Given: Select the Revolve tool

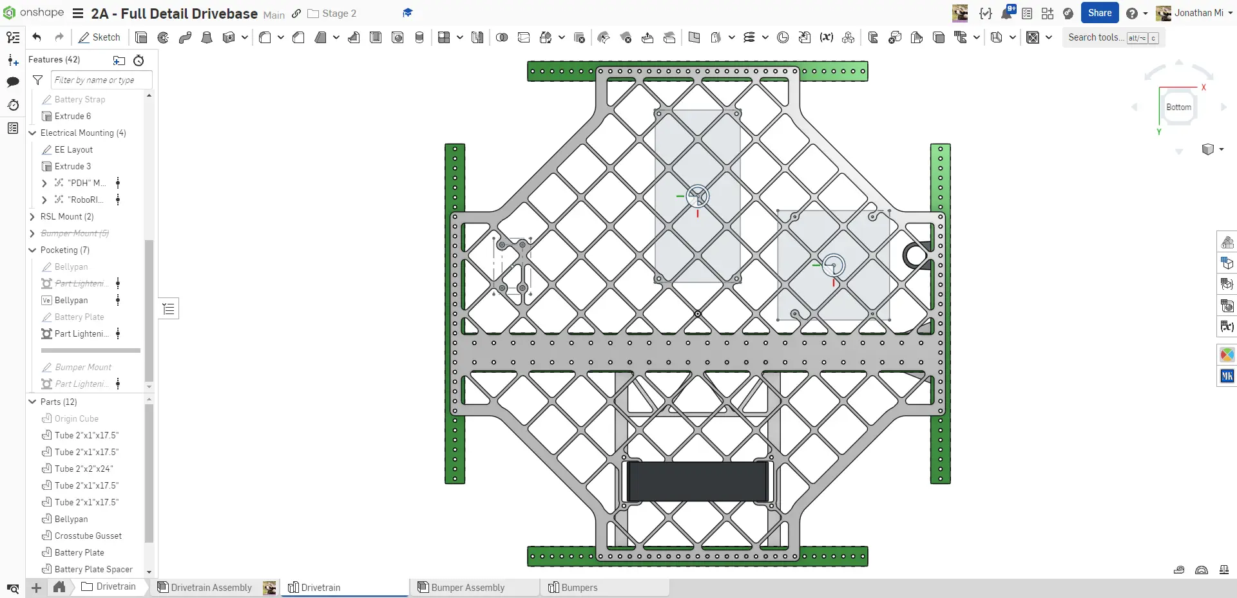Looking at the screenshot, I should pos(163,37).
